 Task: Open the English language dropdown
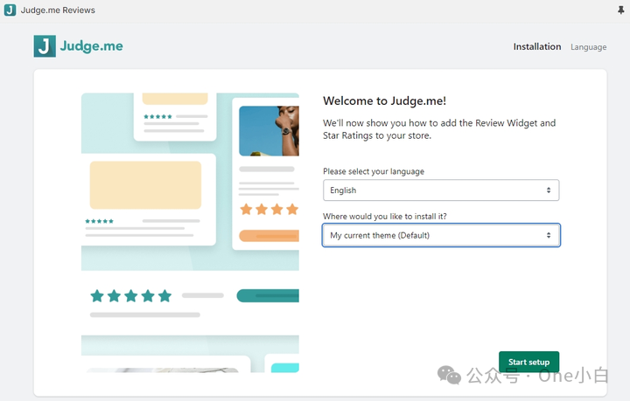tap(441, 190)
